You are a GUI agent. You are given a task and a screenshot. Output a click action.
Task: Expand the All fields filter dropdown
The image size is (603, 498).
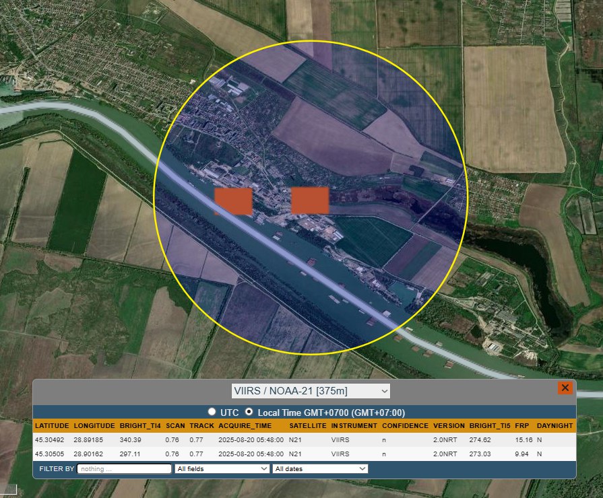tap(222, 468)
